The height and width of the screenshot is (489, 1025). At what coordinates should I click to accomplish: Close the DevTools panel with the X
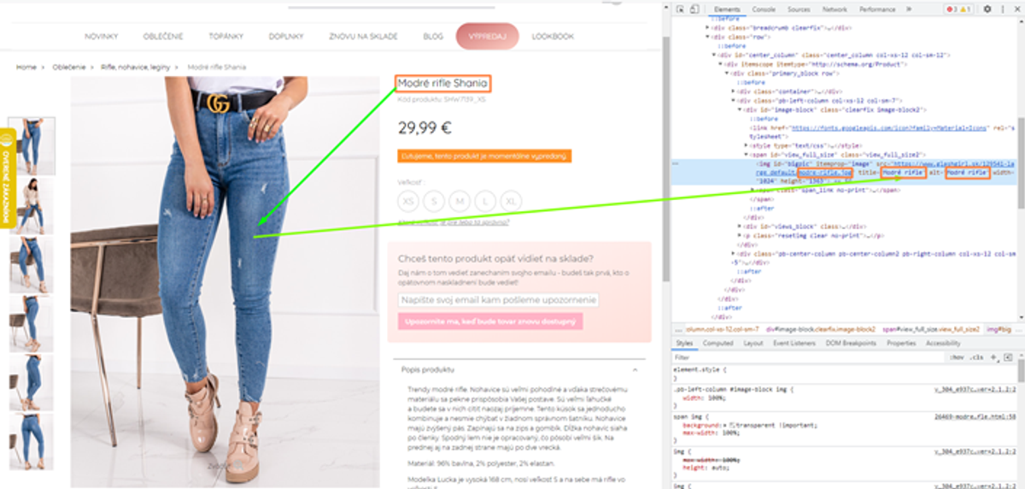(x=1016, y=9)
